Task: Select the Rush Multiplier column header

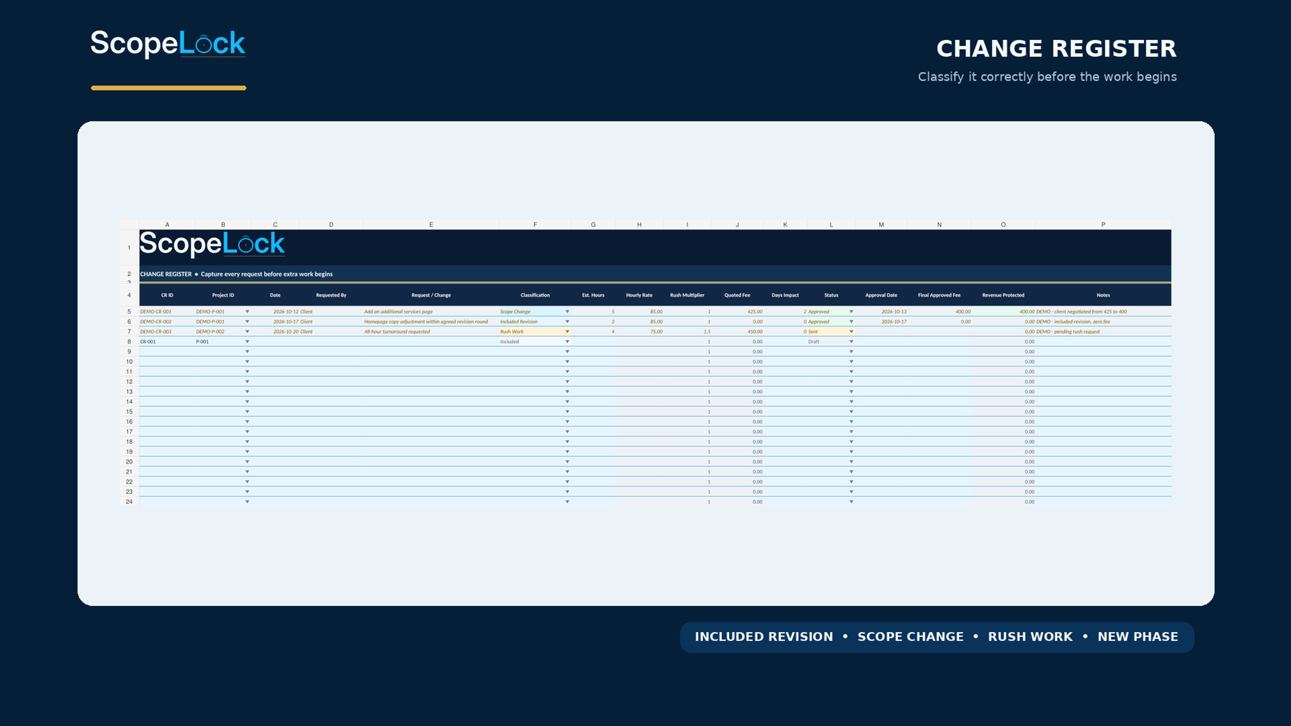Action: (687, 295)
